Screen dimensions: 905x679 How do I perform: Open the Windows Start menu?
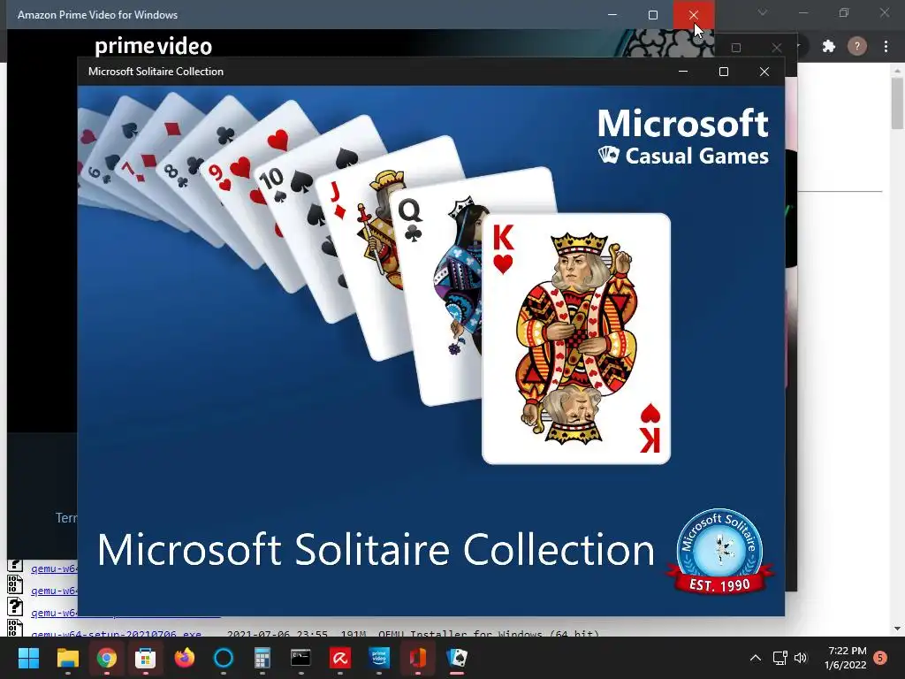coord(28,658)
